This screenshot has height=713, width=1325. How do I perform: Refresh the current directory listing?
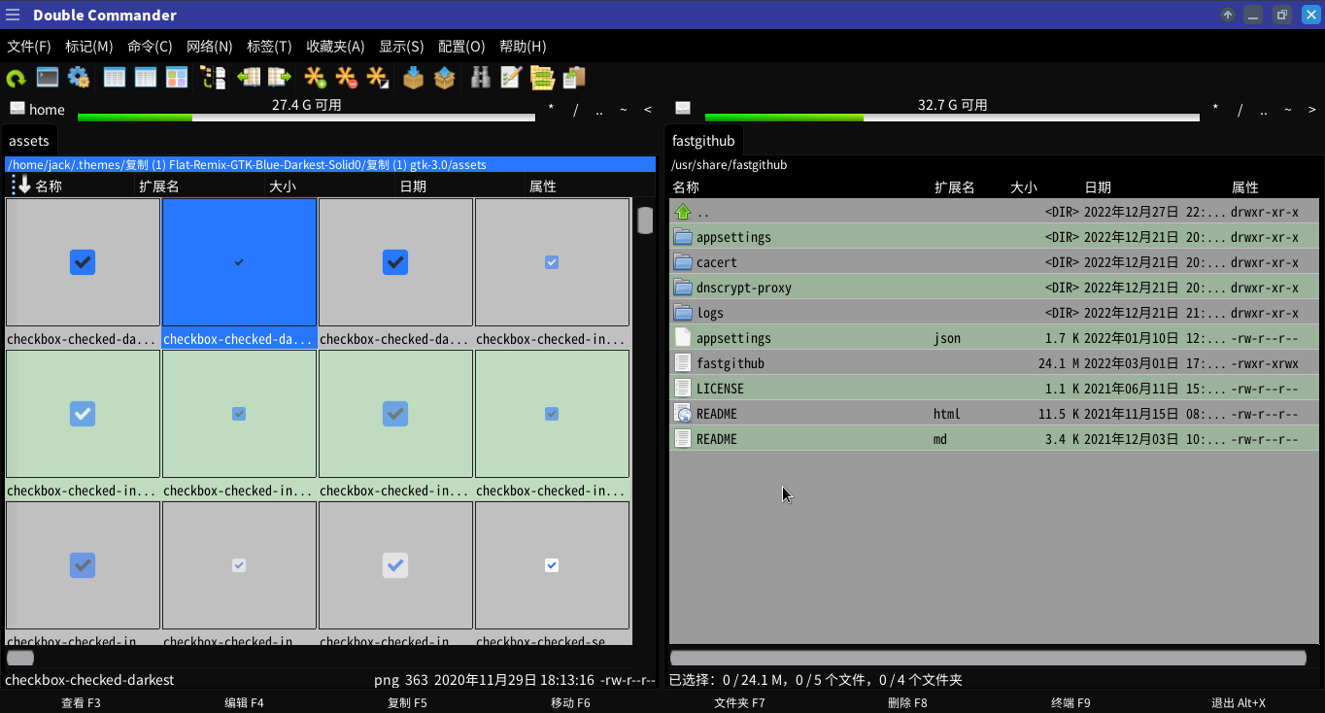point(15,77)
